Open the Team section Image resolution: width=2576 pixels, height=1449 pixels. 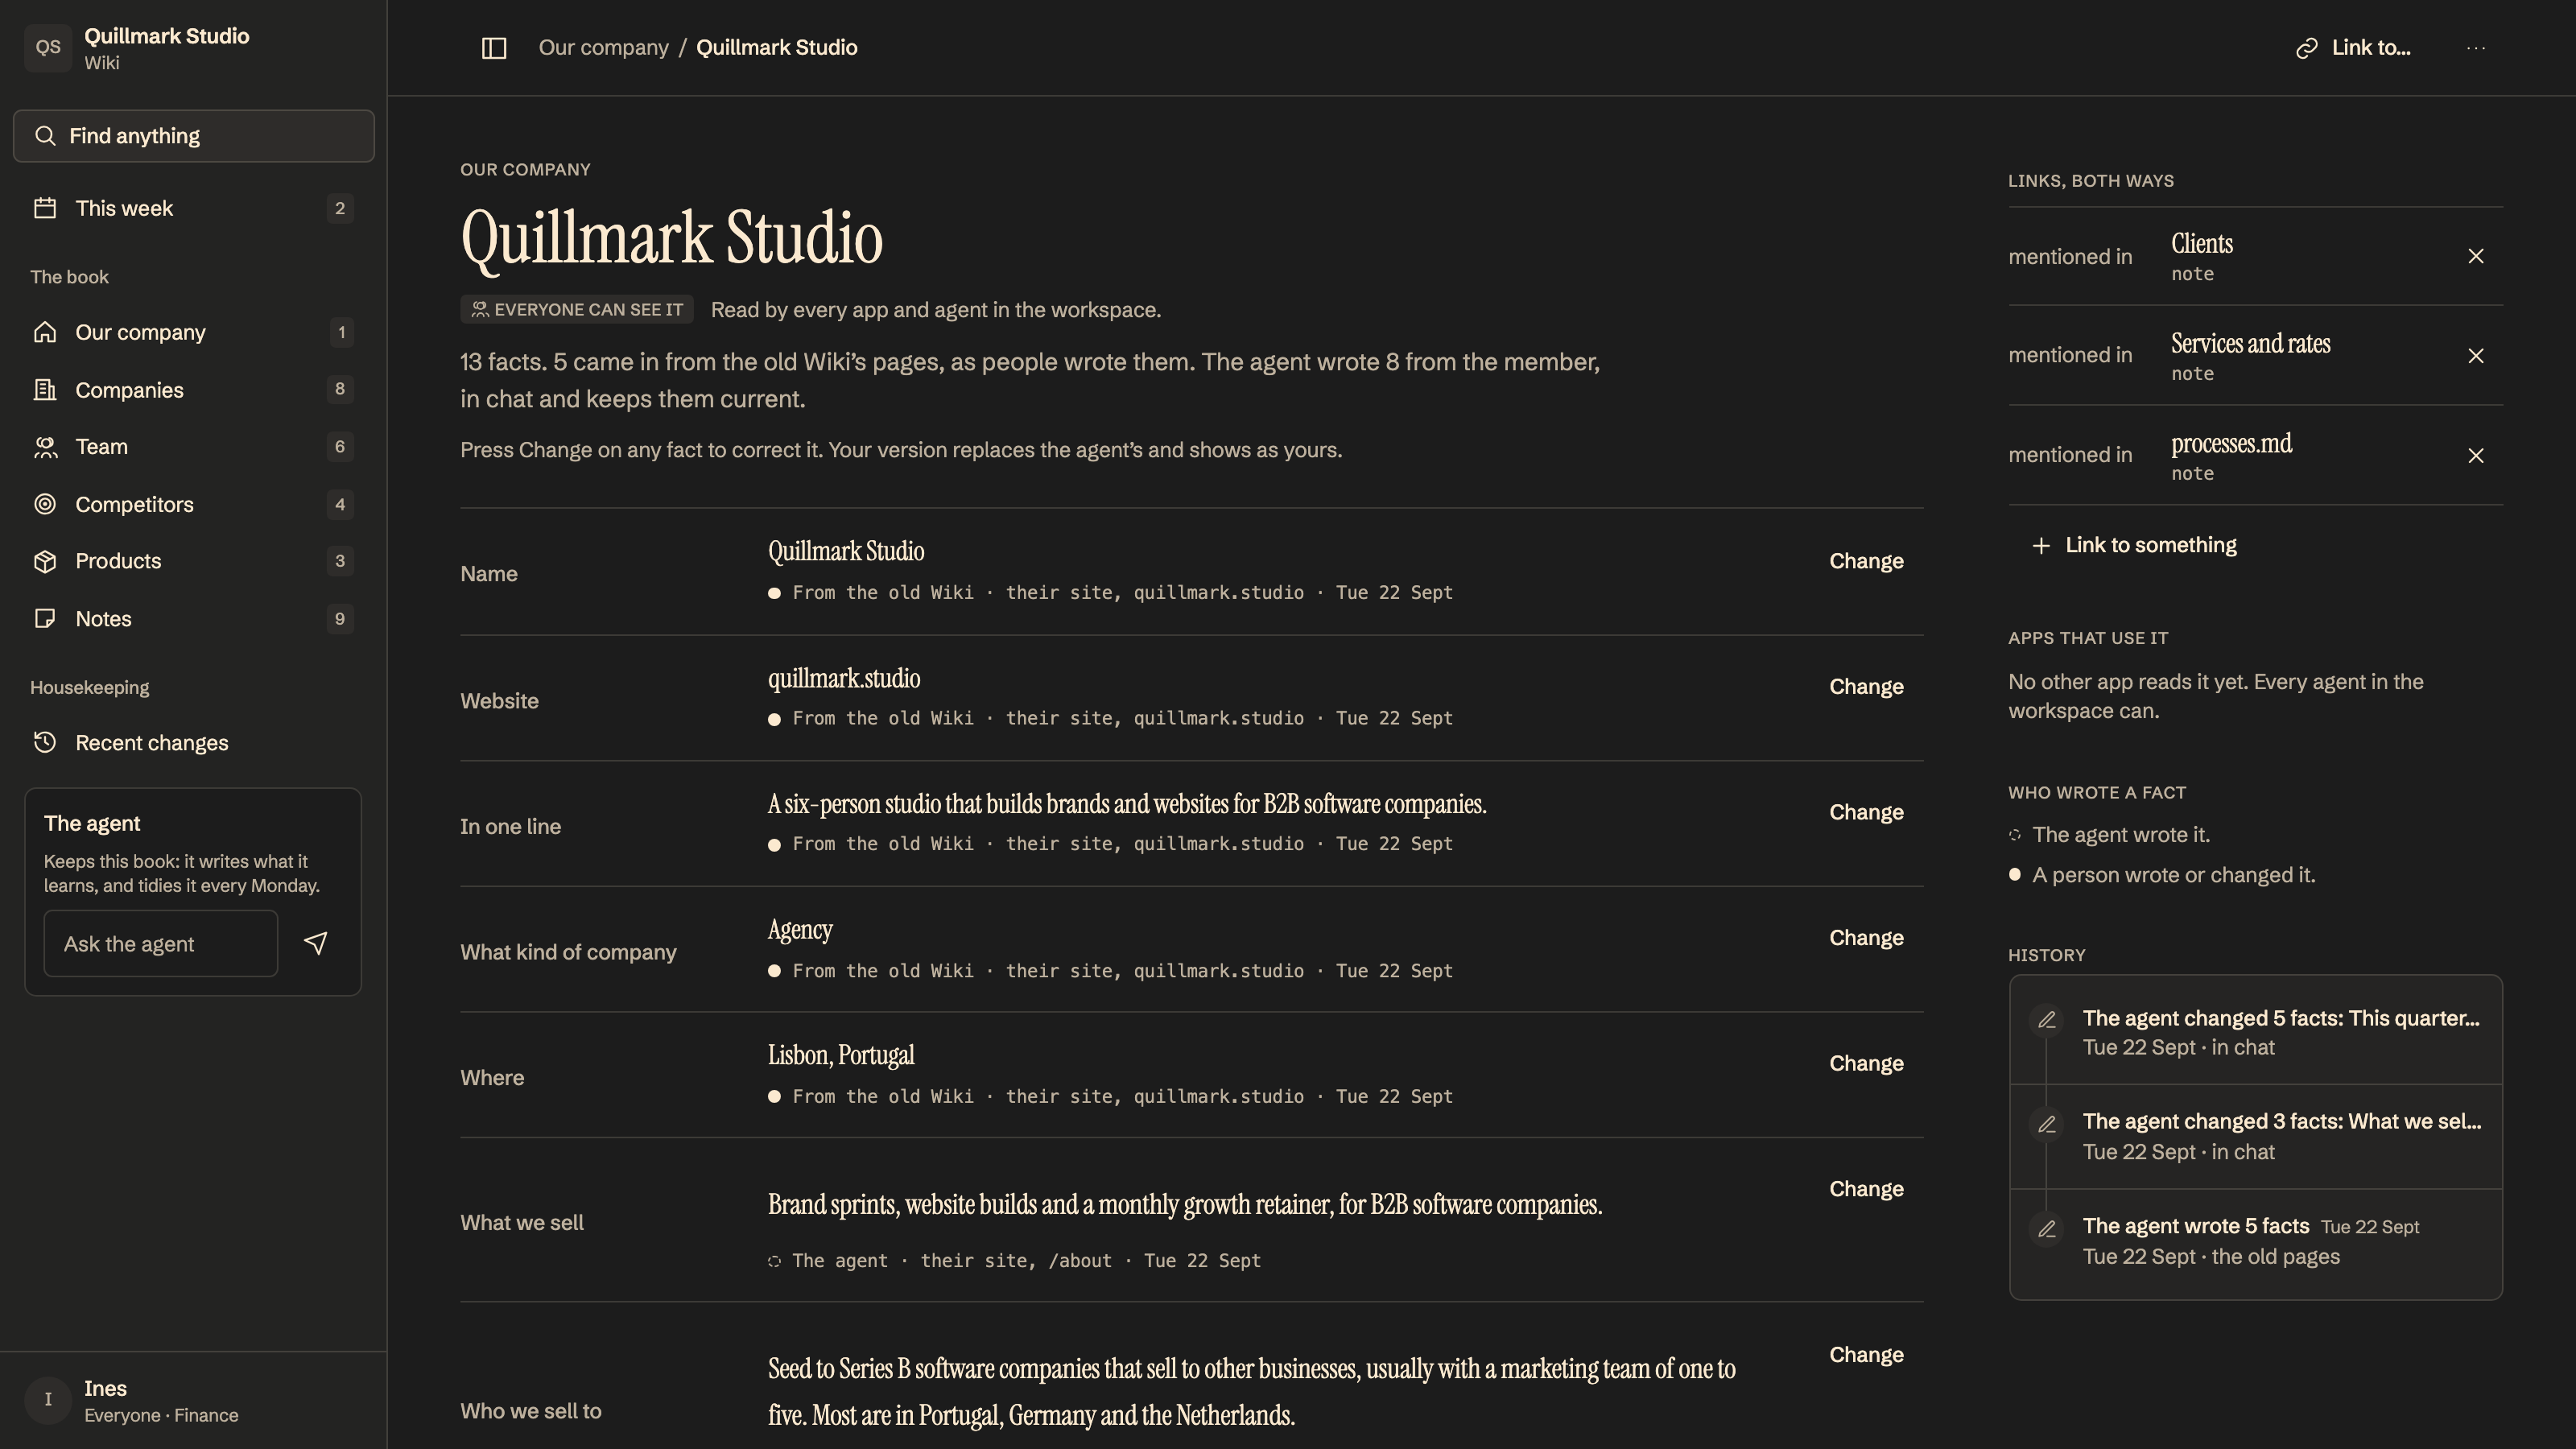pyautogui.click(x=194, y=447)
